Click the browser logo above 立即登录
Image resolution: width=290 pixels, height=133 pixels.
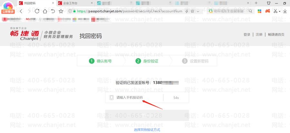pos(8,5)
